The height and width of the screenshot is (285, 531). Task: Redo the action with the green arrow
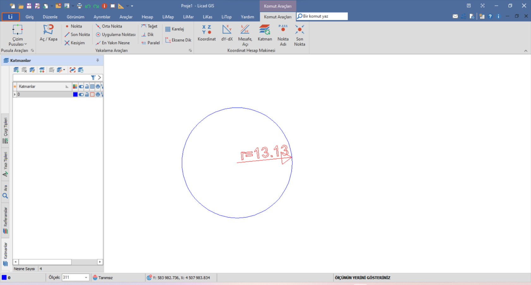point(96,6)
